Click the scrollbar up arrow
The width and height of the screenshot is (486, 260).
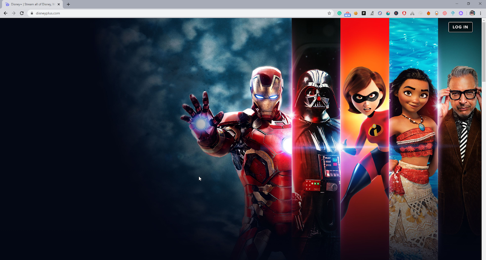pos(484,20)
